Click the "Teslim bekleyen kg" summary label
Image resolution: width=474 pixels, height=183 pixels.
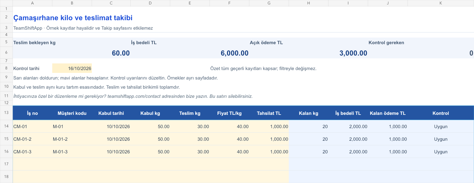[x=35, y=43]
